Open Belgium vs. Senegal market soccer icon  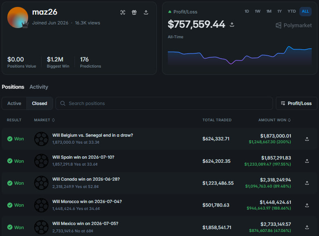[41, 139]
